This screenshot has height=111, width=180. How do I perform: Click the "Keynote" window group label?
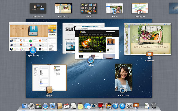pyautogui.click(x=150, y=60)
